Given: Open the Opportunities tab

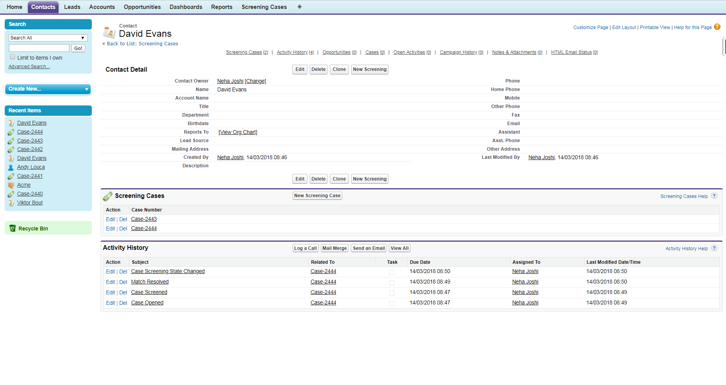Looking at the screenshot, I should point(142,7).
